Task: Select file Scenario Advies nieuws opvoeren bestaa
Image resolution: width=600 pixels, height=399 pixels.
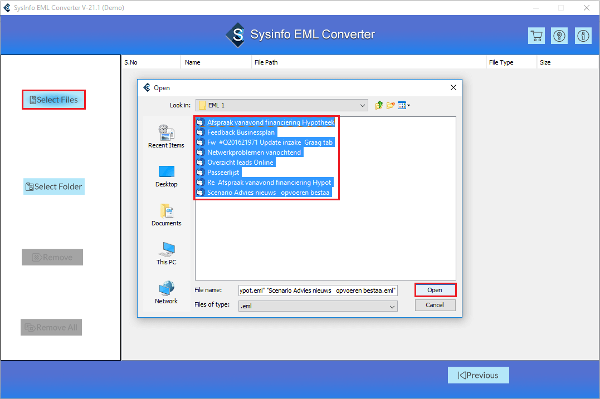Action: coord(264,192)
